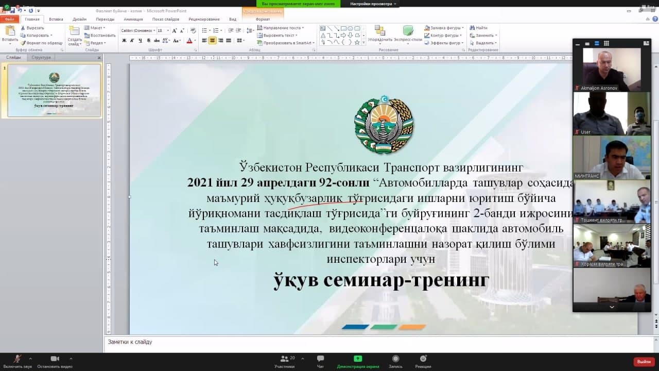Expand the Заливка фигуры shape fill dropdown
This screenshot has width=659, height=371.
pyautogui.click(x=462, y=28)
